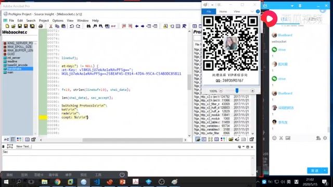Select the blue File tab in QR viewer
The image size is (333, 187).
pos(209,11)
